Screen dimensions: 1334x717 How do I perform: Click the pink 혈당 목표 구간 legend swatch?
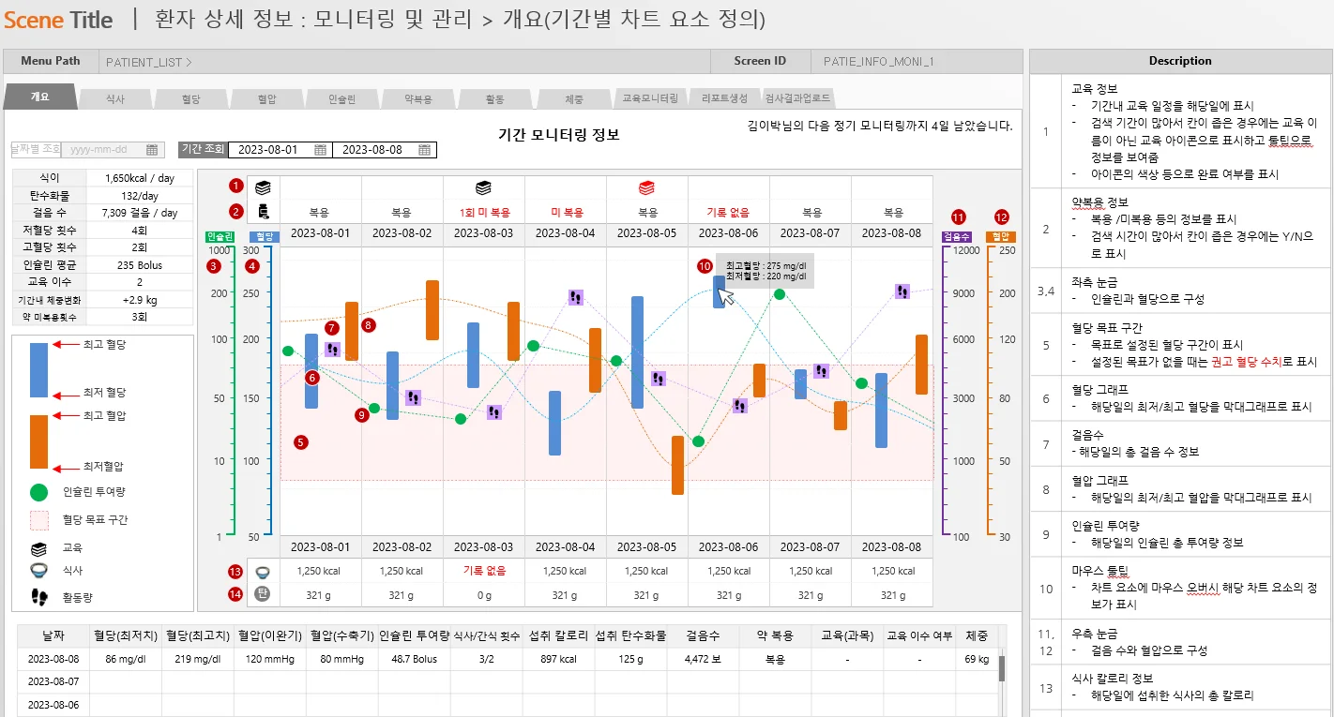click(x=38, y=520)
